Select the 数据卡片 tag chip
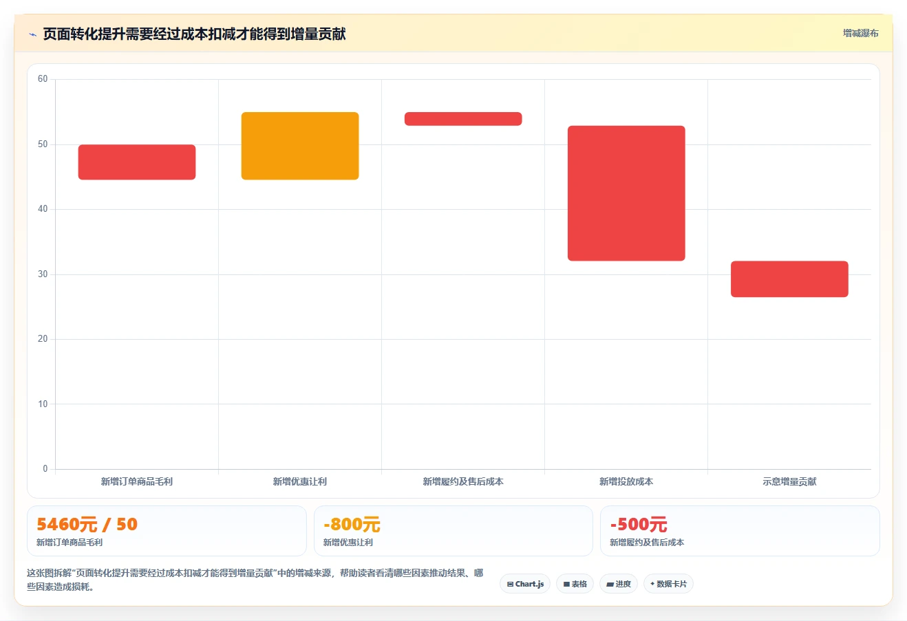Viewport: 907px width, 621px height. (x=668, y=584)
